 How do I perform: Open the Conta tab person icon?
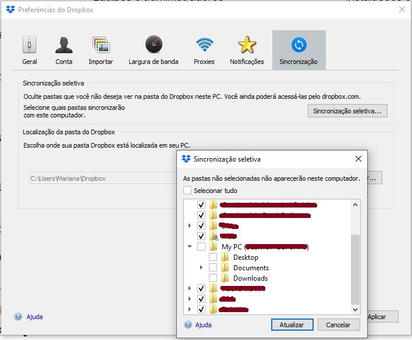[x=64, y=45]
